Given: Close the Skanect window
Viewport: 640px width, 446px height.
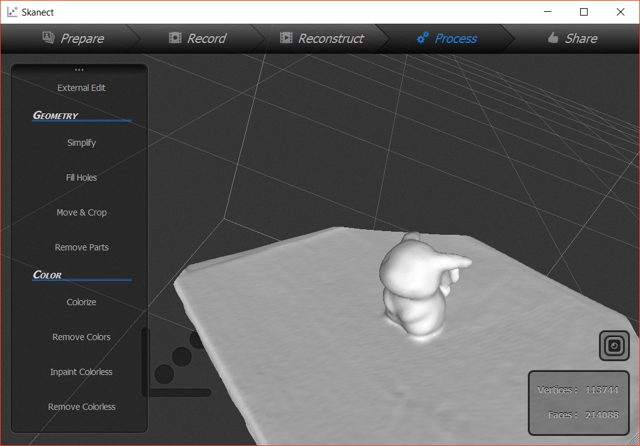Looking at the screenshot, I should pyautogui.click(x=621, y=12).
